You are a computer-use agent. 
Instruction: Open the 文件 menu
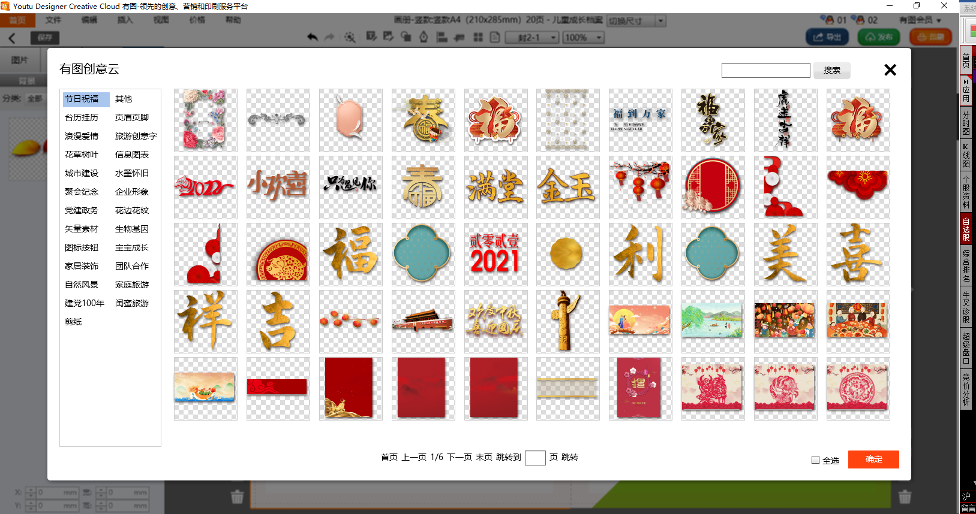[53, 20]
